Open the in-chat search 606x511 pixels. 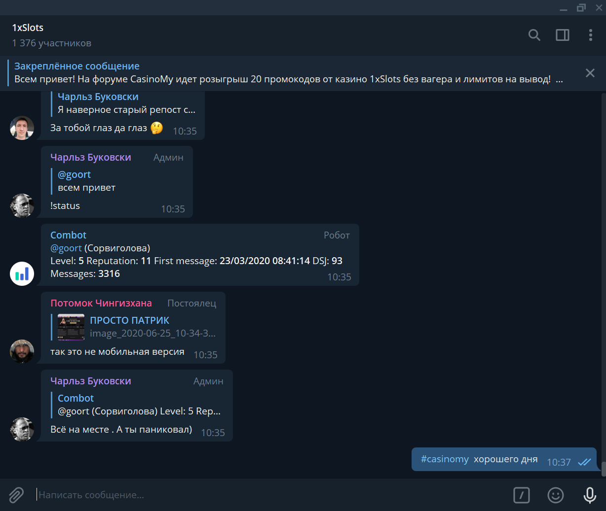[x=534, y=35]
